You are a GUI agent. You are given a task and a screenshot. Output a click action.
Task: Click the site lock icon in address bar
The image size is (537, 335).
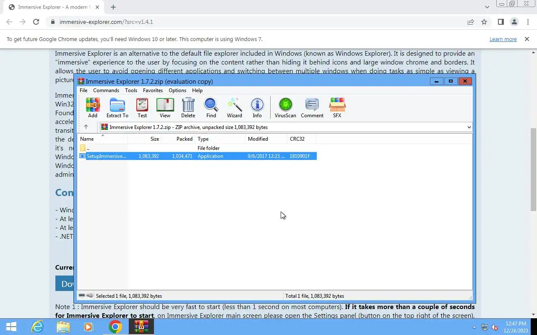click(52, 22)
